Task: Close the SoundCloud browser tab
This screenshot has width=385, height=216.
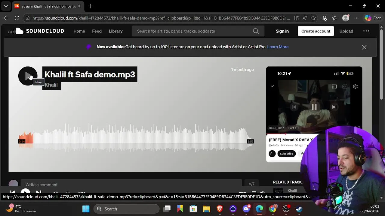Action: pos(79,6)
